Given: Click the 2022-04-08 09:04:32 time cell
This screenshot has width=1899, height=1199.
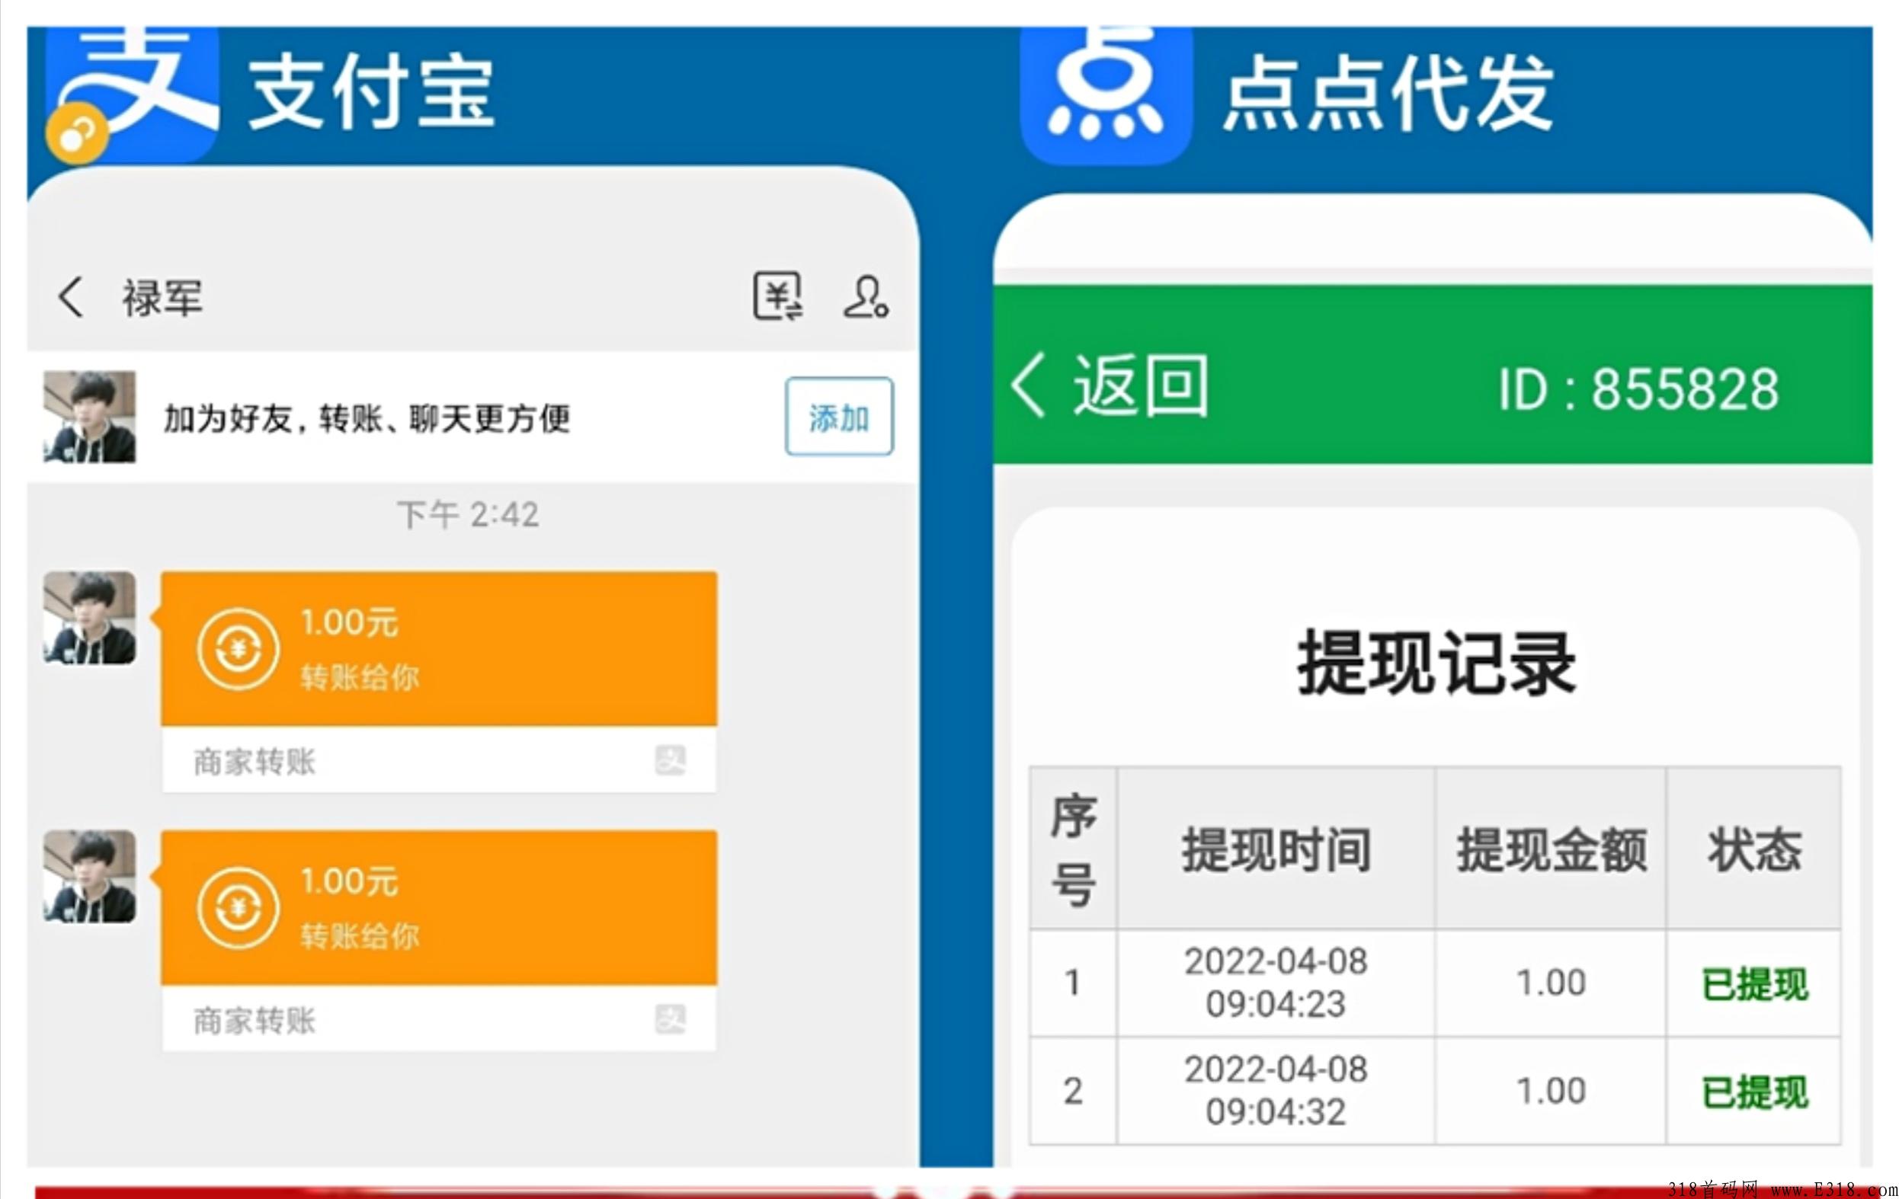Looking at the screenshot, I should tap(1275, 1090).
